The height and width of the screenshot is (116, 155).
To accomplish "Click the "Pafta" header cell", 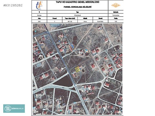I will (x=116, y=18).
